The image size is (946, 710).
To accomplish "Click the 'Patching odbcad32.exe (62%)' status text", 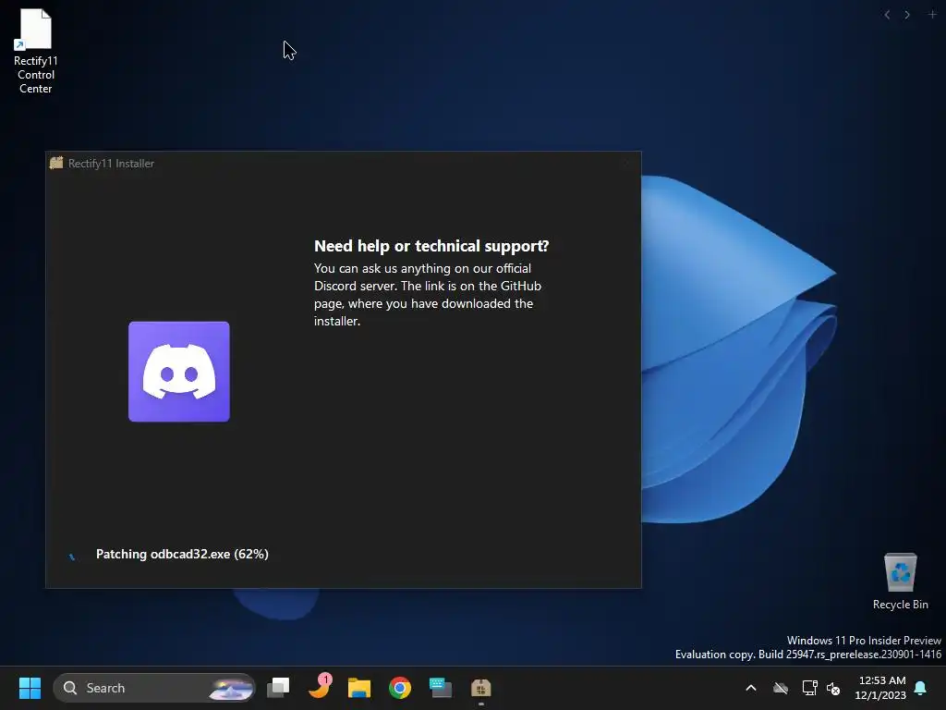I will (x=182, y=554).
